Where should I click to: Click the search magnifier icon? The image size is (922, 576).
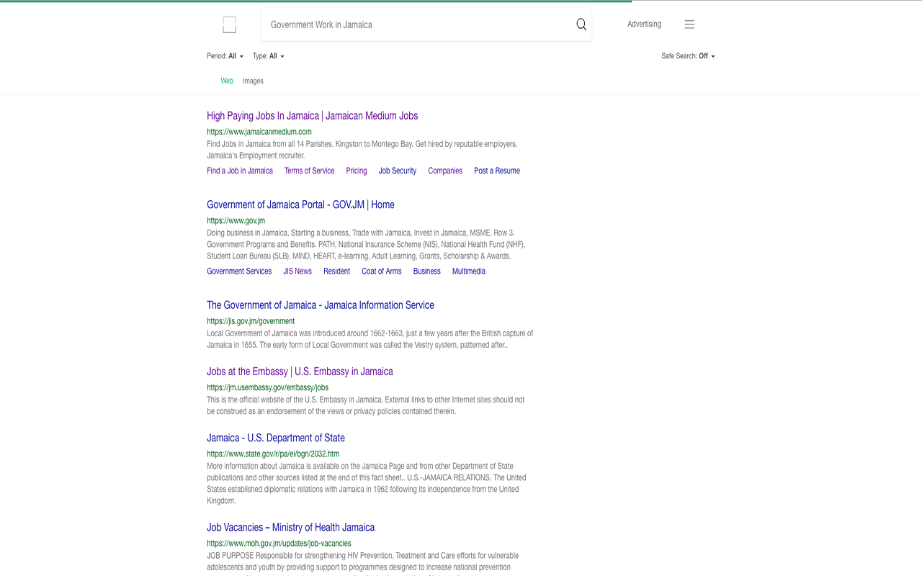click(x=581, y=24)
